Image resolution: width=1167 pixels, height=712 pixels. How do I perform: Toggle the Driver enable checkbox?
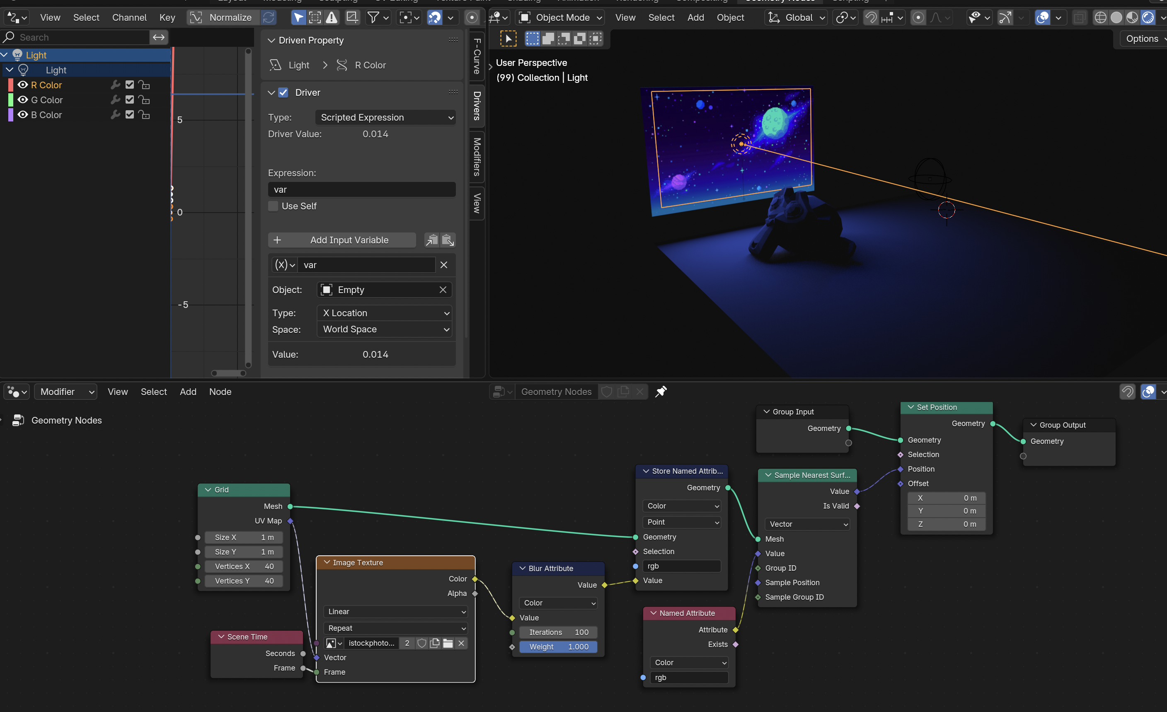283,92
